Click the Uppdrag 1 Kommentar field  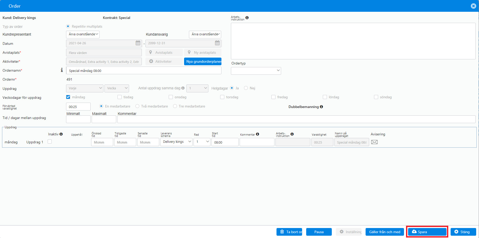pyautogui.click(x=257, y=142)
